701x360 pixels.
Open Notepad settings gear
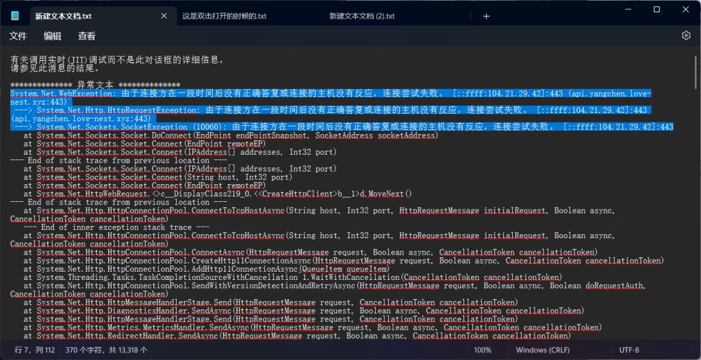coord(686,36)
